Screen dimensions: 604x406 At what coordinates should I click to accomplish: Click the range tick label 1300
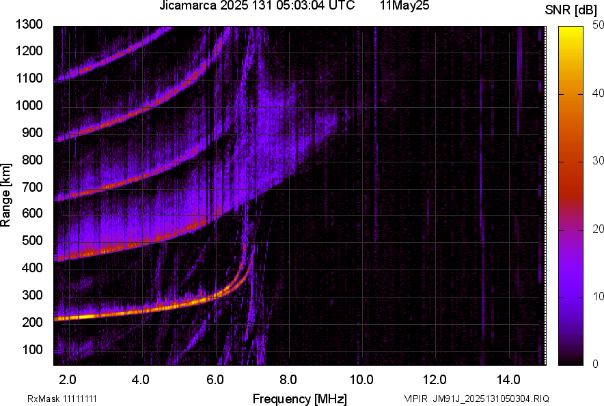click(x=29, y=25)
